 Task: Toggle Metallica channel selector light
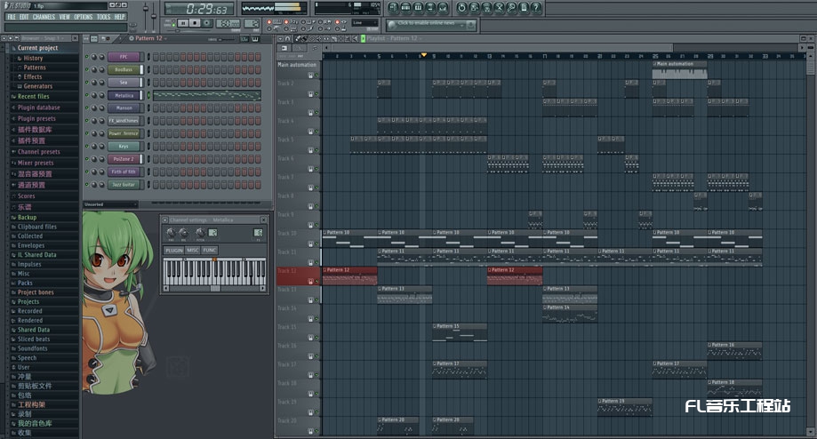click(x=148, y=95)
